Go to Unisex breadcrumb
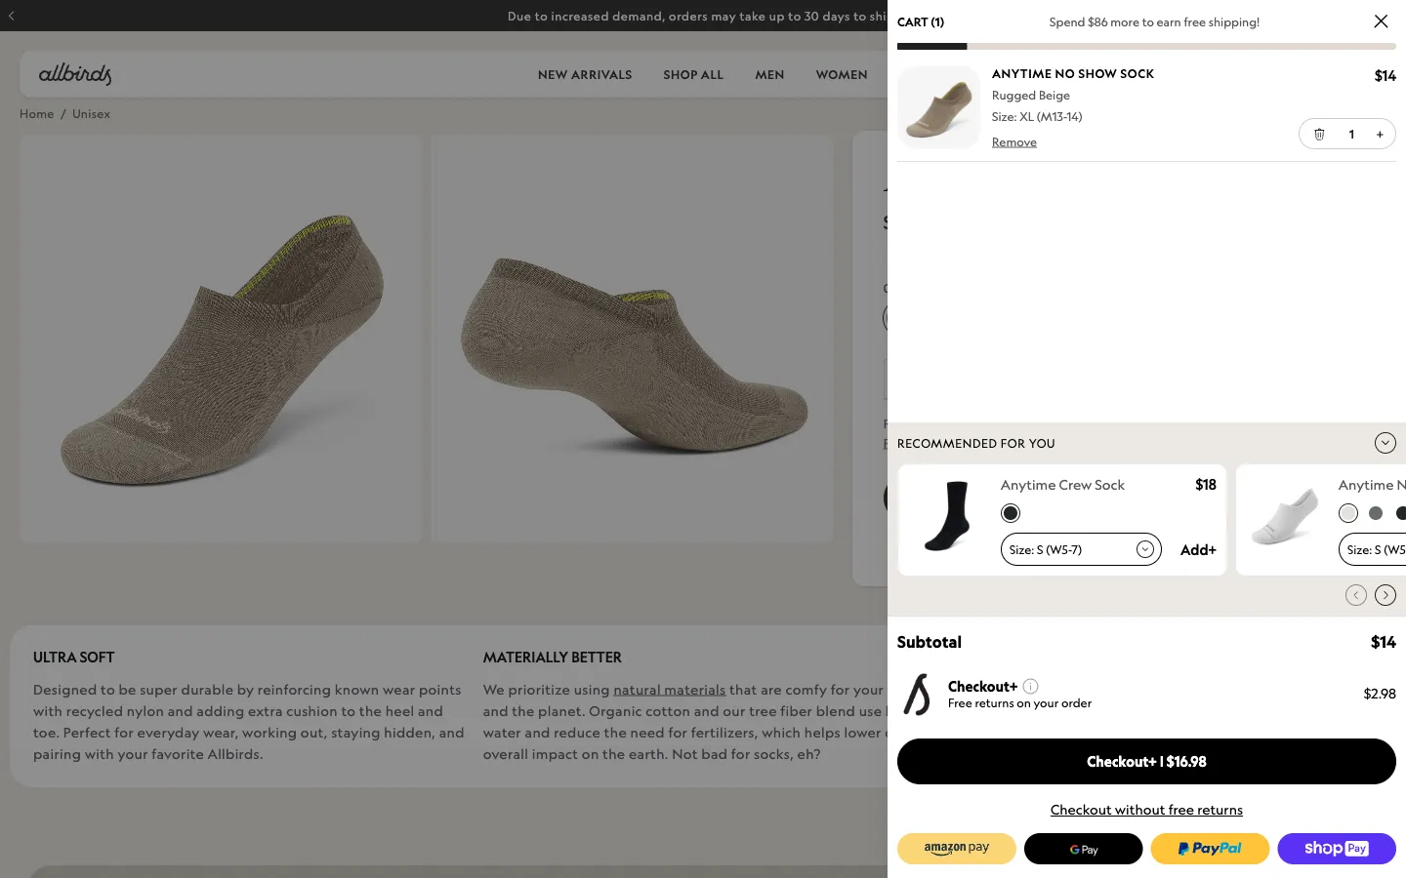 (x=91, y=114)
